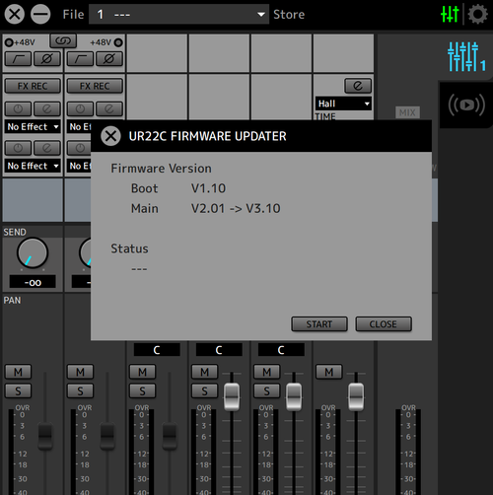493x495 pixels.
Task: Toggle high-pass filter on channel 1
Action: 19,59
